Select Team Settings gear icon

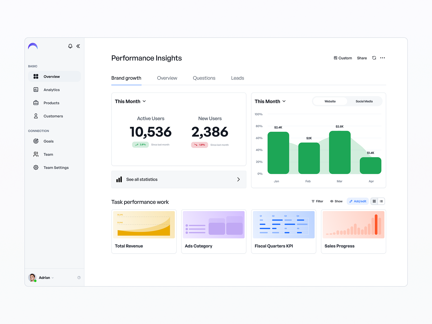click(x=36, y=167)
